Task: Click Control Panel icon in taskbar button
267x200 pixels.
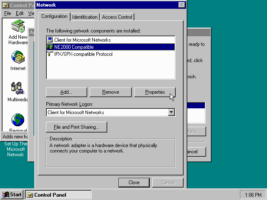Action: click(x=30, y=195)
